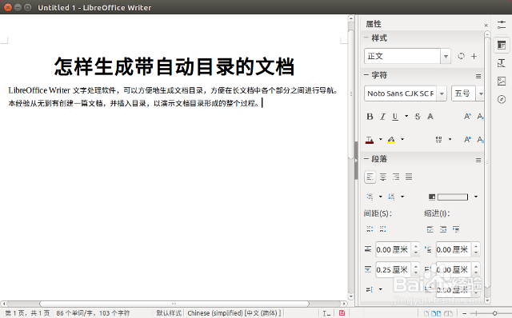Screen dimensions: 512x318
Task: Click above-paragraph spacing field 0.00 厘米
Action: click(x=394, y=250)
